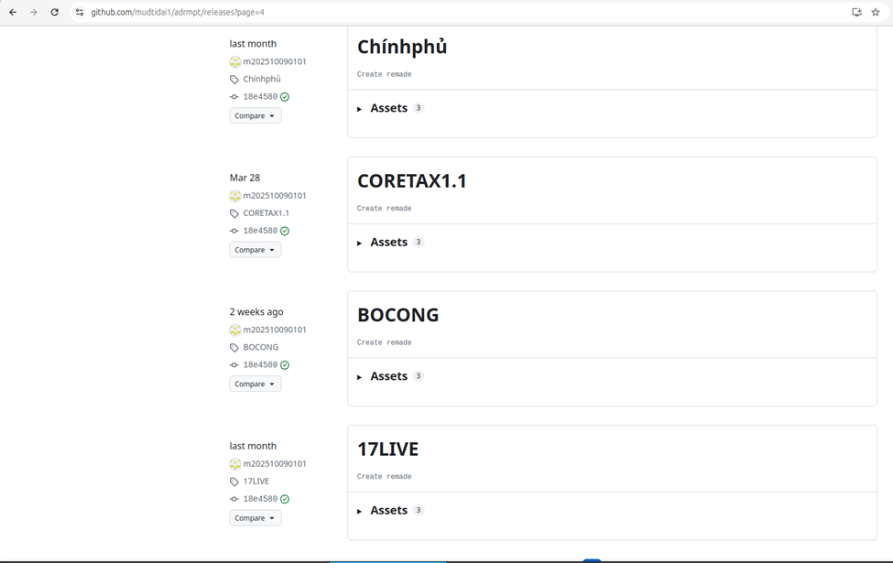Click commit icon in Chínhphủ release
This screenshot has height=563, width=893.
(x=234, y=97)
